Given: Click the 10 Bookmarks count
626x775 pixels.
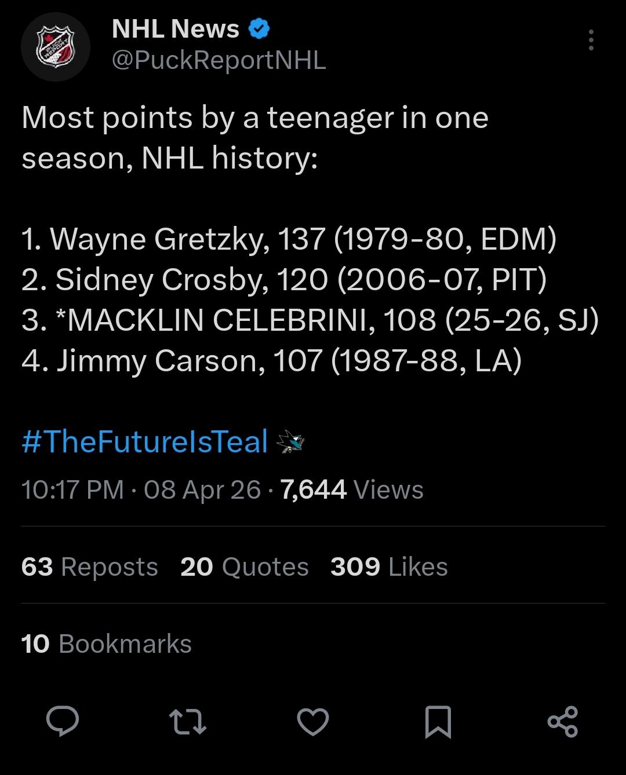Looking at the screenshot, I should point(106,644).
